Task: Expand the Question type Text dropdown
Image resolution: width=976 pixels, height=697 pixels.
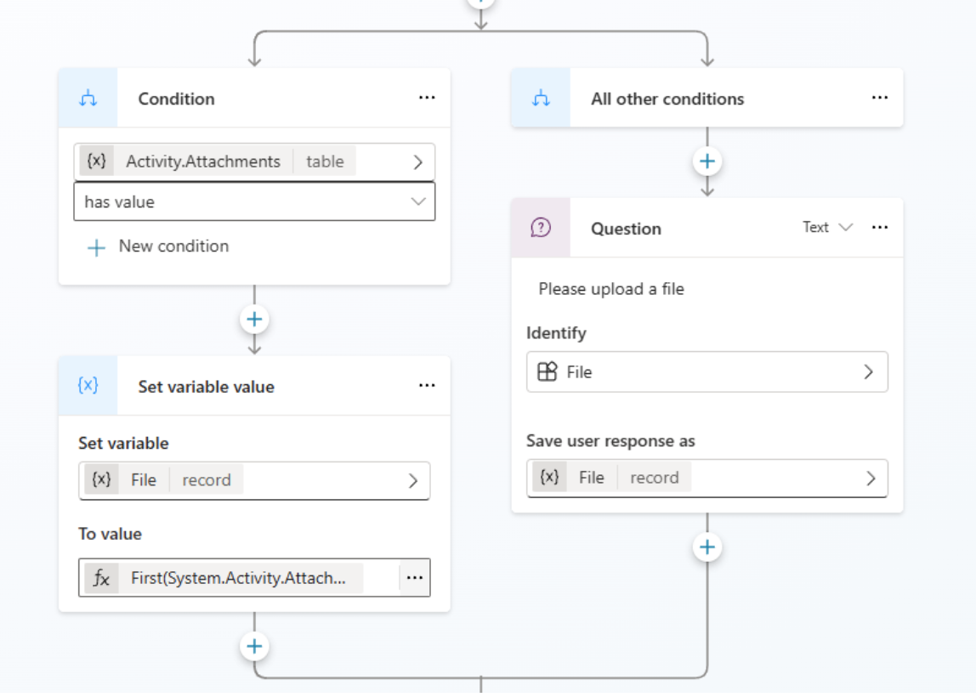Action: coord(826,228)
